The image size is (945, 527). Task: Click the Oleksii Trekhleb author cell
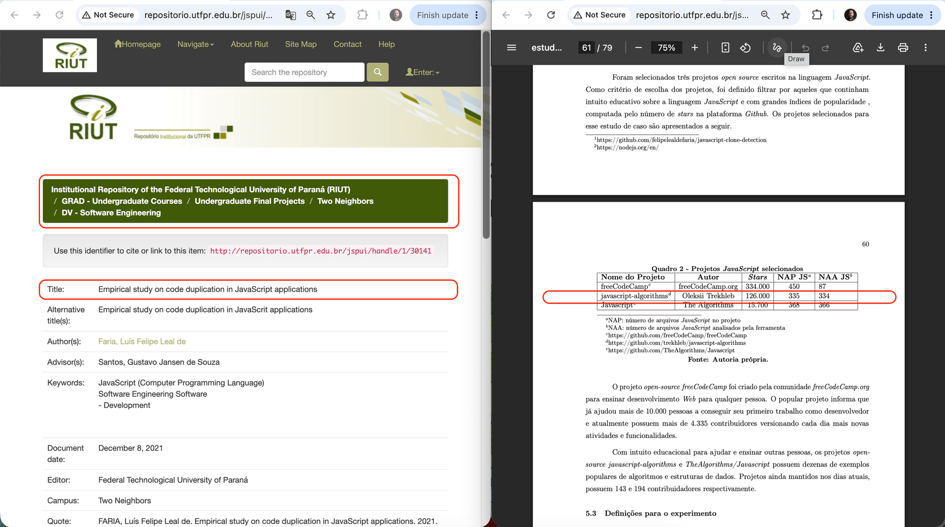[708, 296]
